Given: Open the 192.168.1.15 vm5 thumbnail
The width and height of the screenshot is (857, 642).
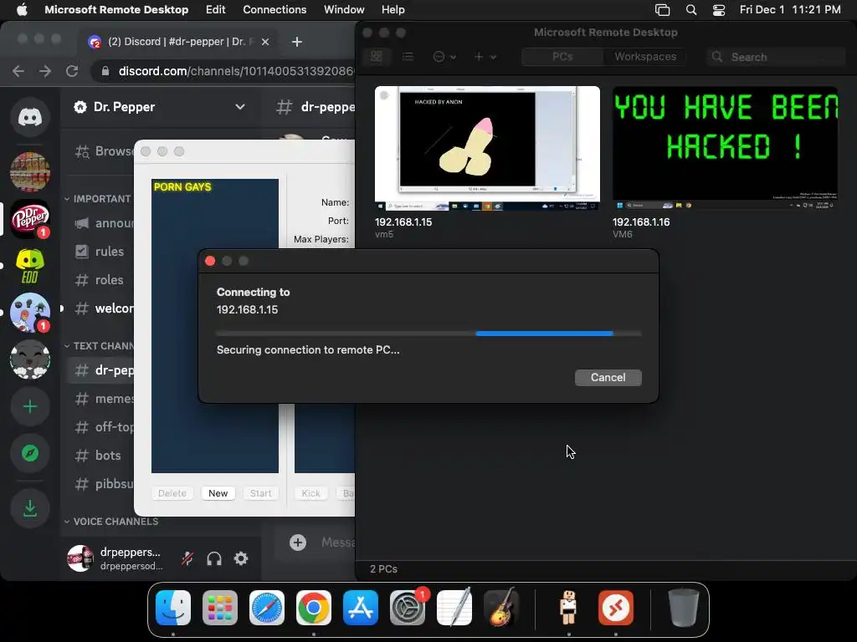Looking at the screenshot, I should point(487,148).
